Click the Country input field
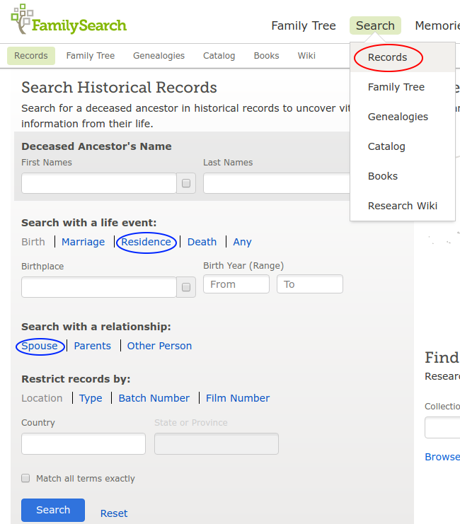 point(84,444)
